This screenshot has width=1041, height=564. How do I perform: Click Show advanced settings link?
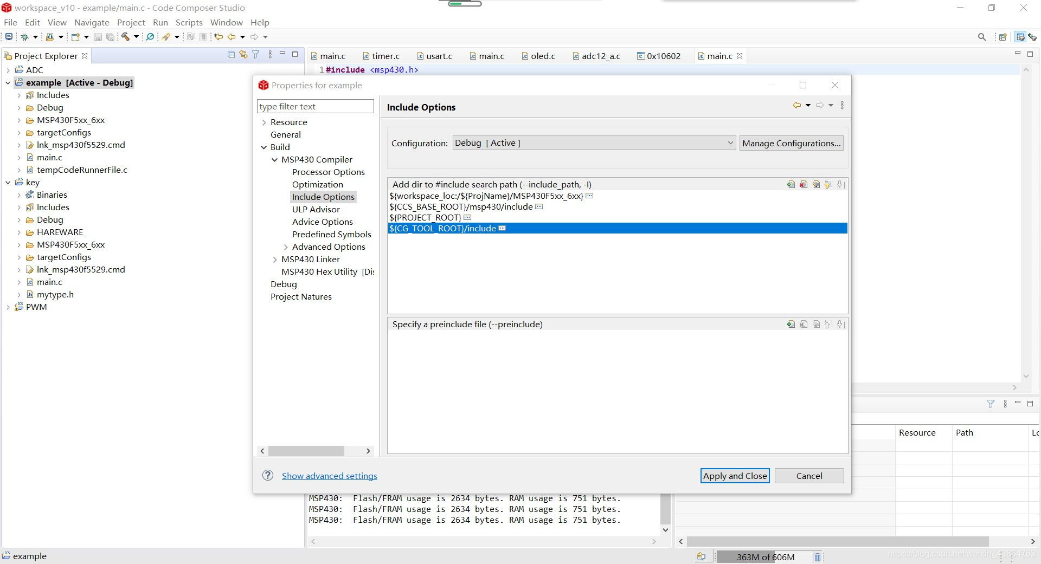(x=329, y=476)
